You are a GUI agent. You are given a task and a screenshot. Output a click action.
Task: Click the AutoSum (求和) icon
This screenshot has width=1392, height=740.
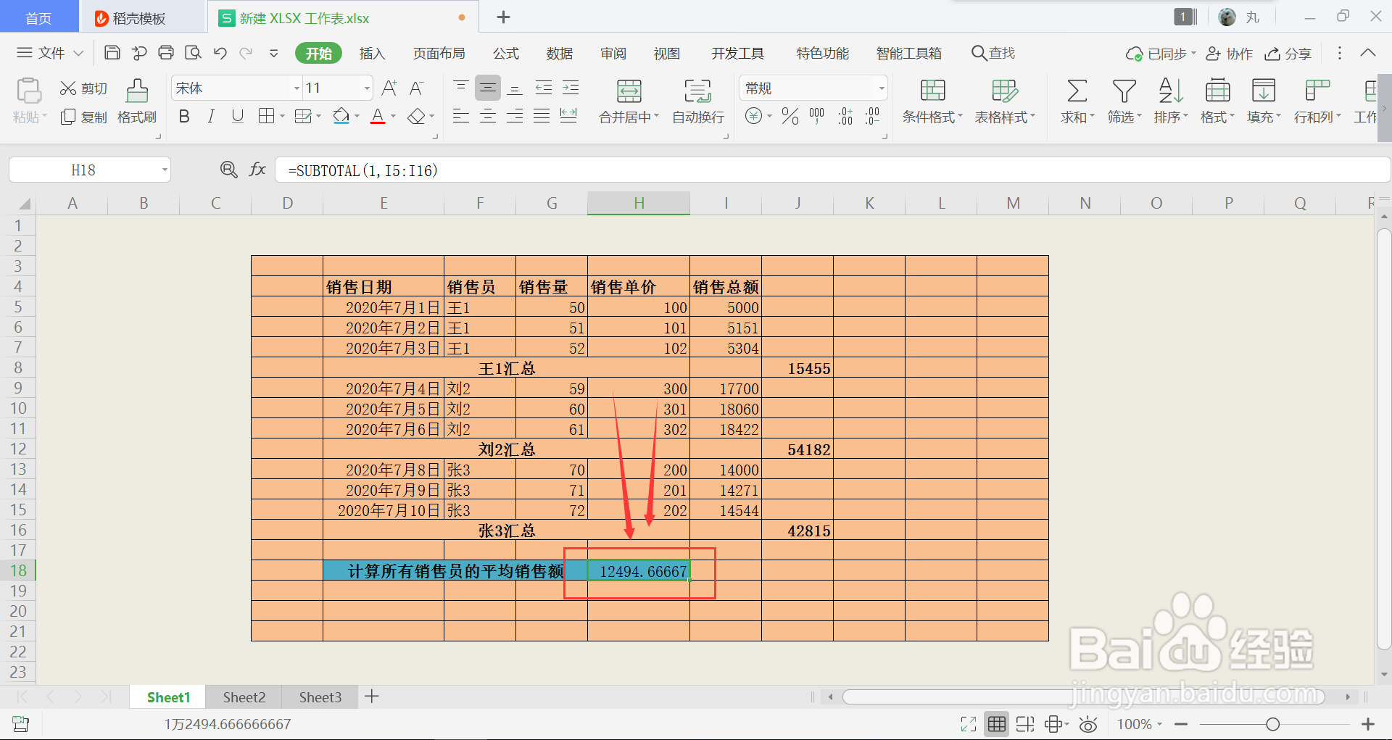click(1077, 91)
